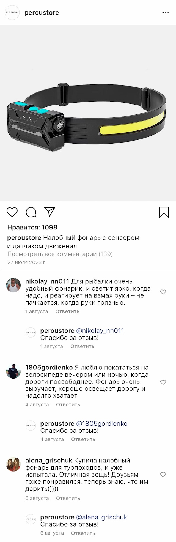Open nikolay_nn011's avatar photo
The width and height of the screenshot is (176, 542).
pos(13,285)
